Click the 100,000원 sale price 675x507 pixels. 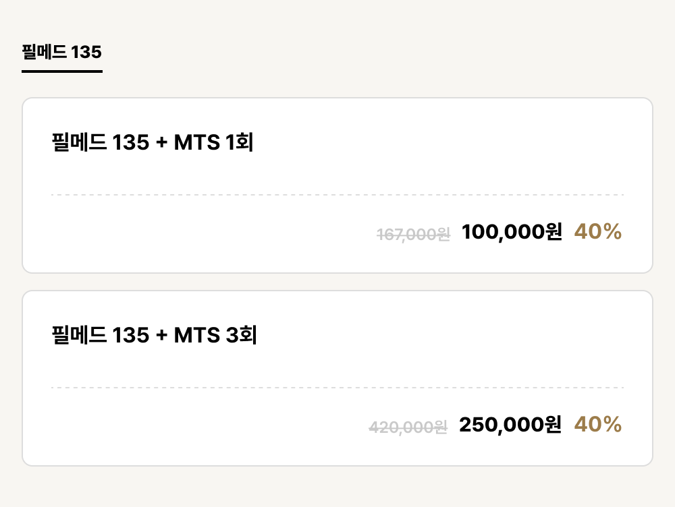[x=512, y=232]
